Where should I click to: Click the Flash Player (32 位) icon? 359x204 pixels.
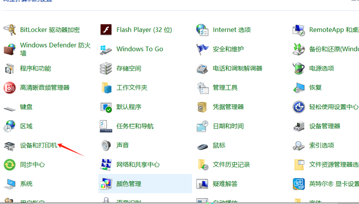(x=106, y=30)
